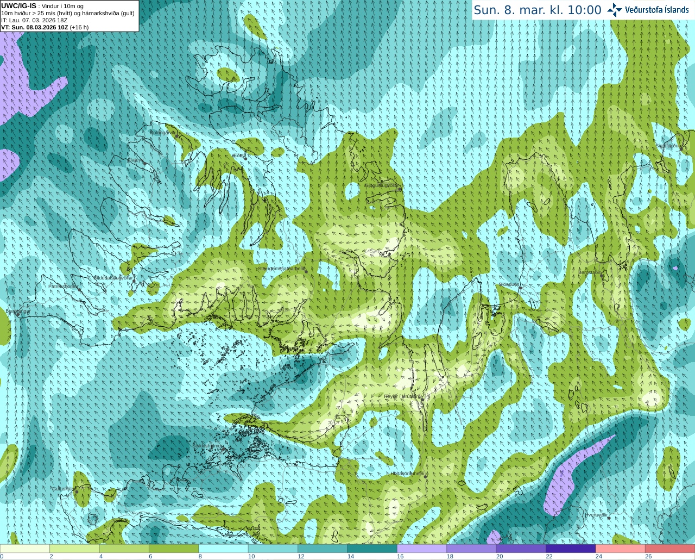Select the 14–16 m/s dark teal legend swatch
Viewport: 695px width, 560px height.
372,549
